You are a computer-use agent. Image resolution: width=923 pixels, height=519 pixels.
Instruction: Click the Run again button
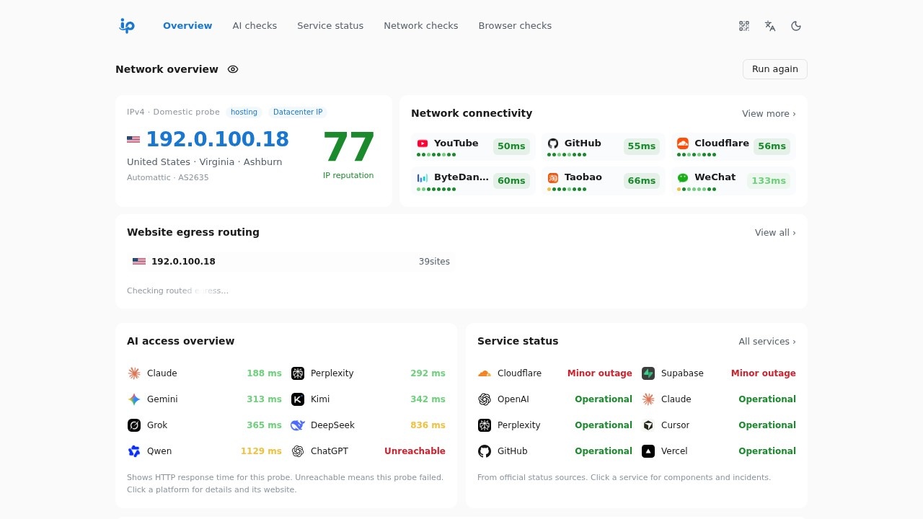pyautogui.click(x=775, y=69)
